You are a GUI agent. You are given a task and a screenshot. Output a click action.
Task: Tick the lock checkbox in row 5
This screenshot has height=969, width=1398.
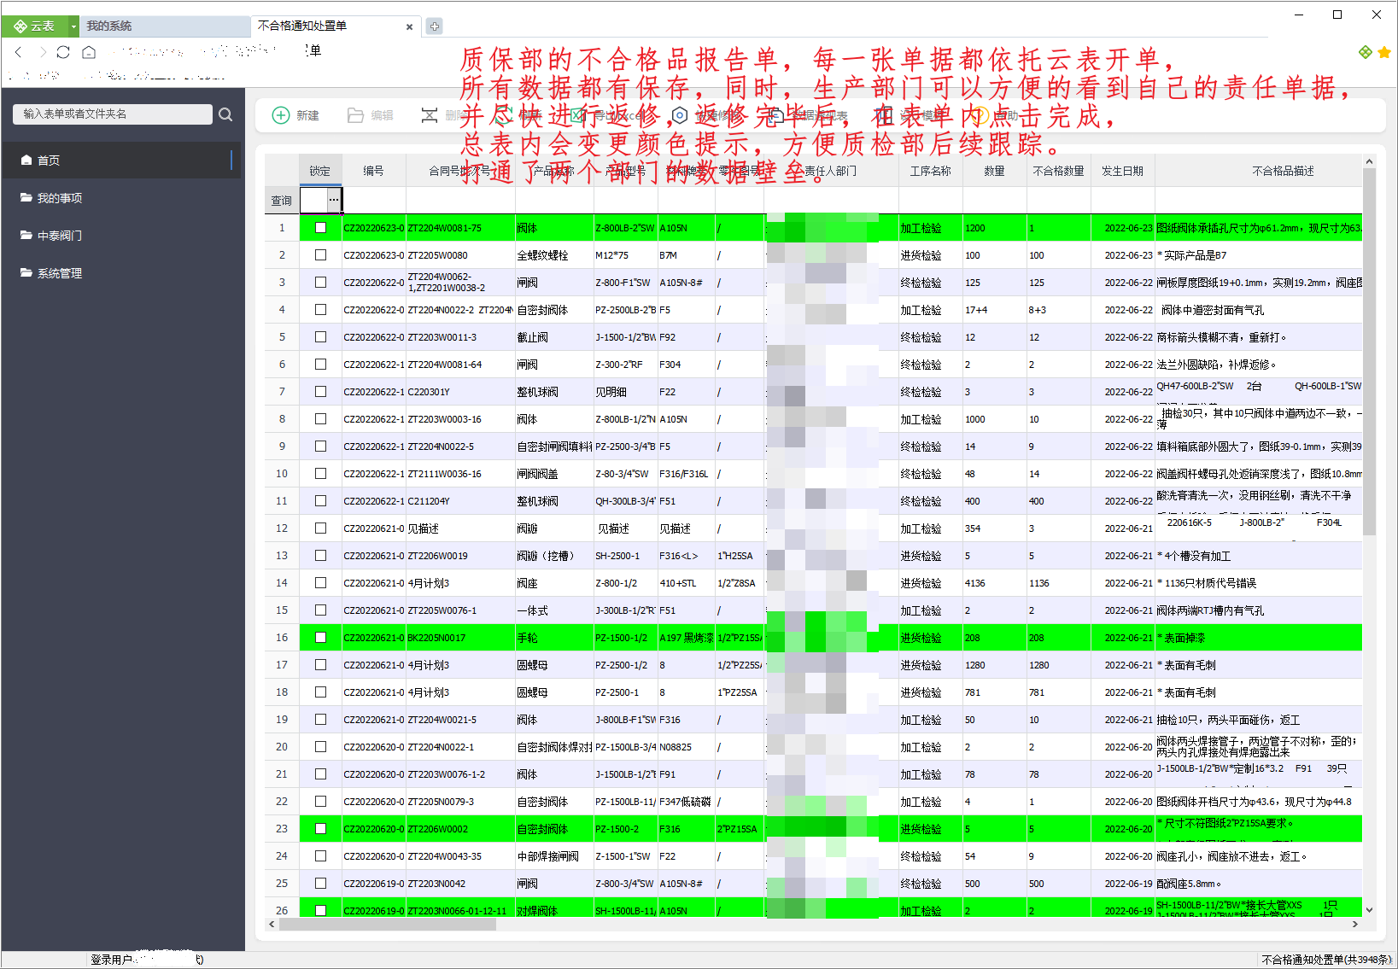coord(320,337)
